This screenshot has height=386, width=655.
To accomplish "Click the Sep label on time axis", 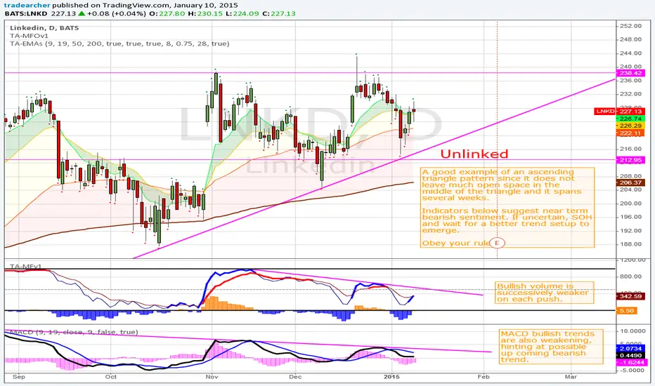I will [19, 376].
